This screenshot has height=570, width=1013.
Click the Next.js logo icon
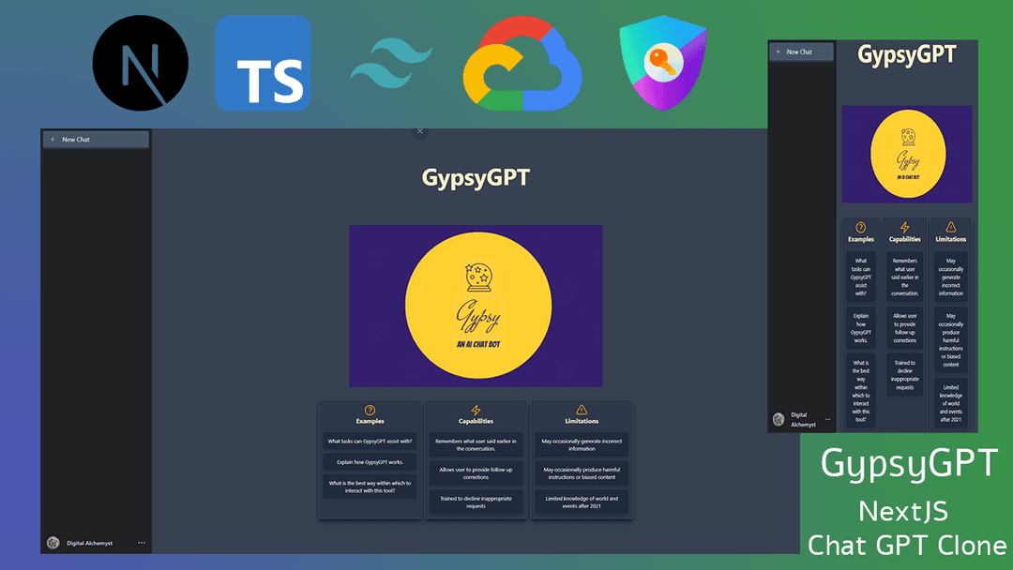click(140, 64)
